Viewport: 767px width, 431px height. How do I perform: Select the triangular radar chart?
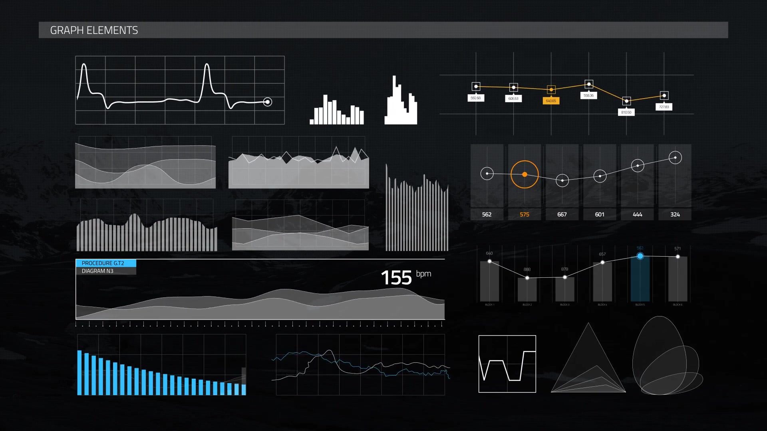588,358
